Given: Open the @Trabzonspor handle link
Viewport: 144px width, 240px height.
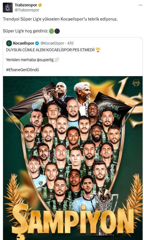Looking at the screenshot, I should [x=27, y=10].
